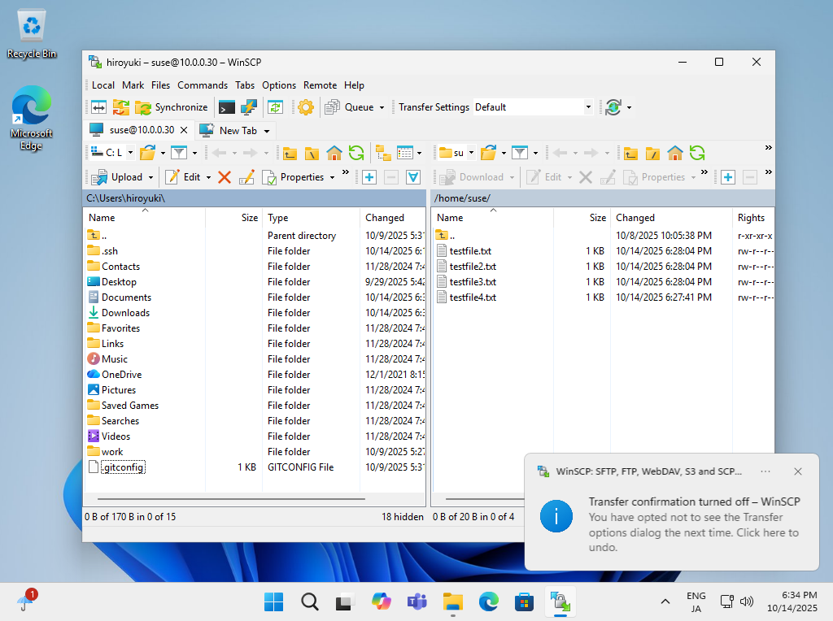Open the Transfer Settings Default dropdown

pyautogui.click(x=588, y=107)
